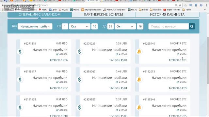Open the Видео - YouTube bookmark
The height and width of the screenshot is (117, 209).
point(172,10)
